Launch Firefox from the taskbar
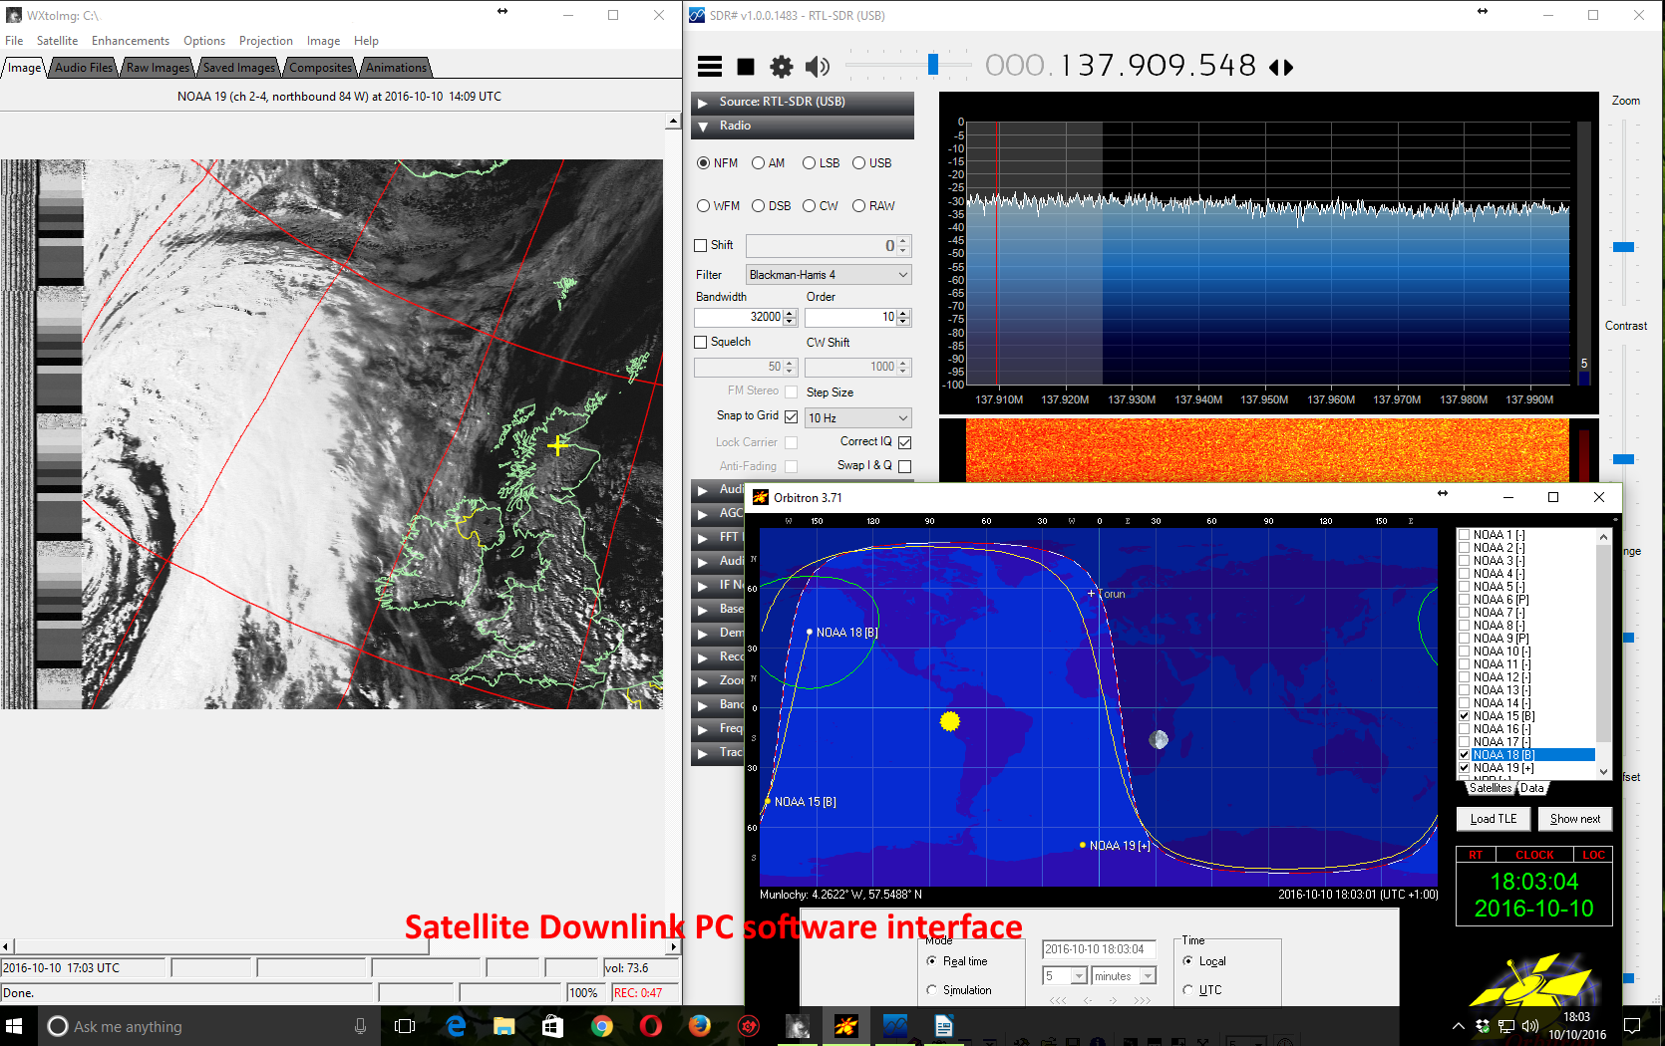This screenshot has width=1665, height=1046. coord(699,1026)
